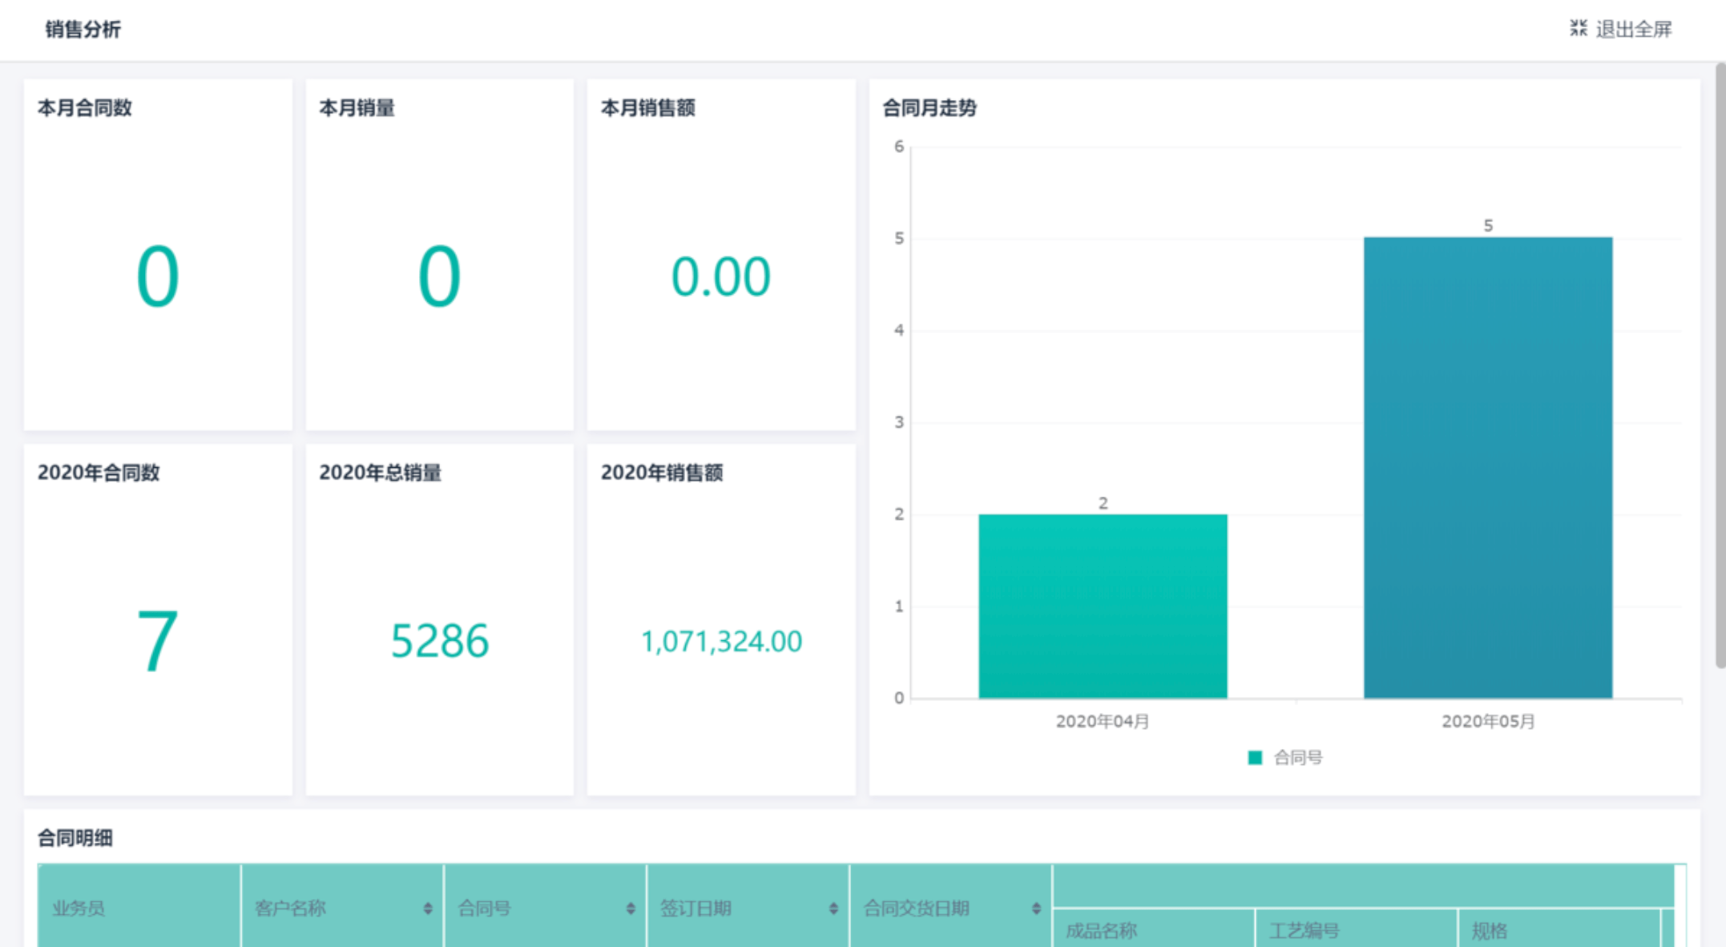Image resolution: width=1726 pixels, height=947 pixels.
Task: Click the 本月合同数 card title
Action: point(85,107)
